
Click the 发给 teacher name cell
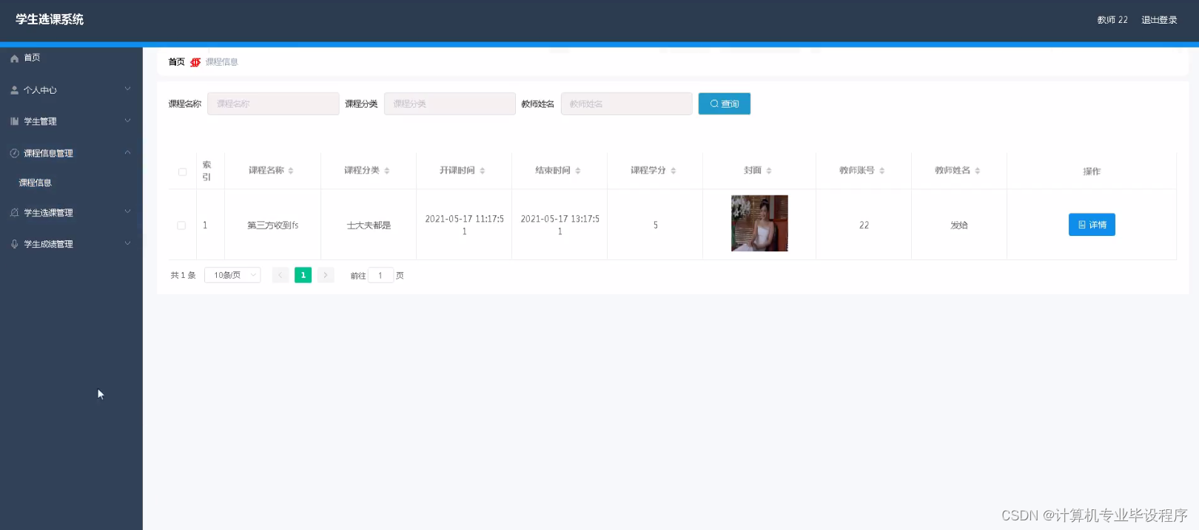(x=959, y=225)
